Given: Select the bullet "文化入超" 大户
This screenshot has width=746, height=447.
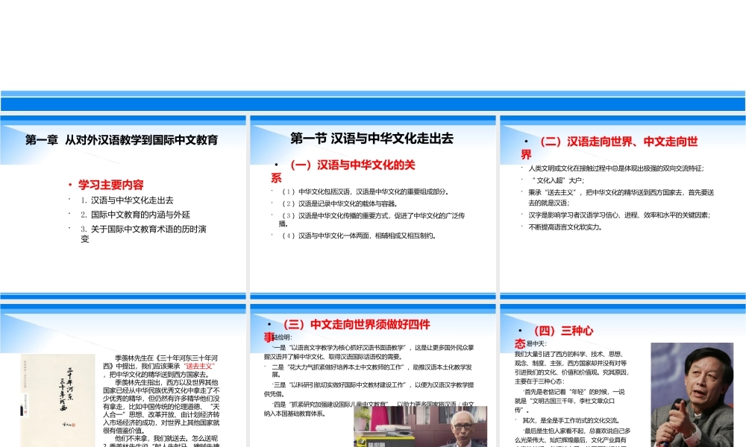Looking at the screenshot, I should pyautogui.click(x=557, y=180).
